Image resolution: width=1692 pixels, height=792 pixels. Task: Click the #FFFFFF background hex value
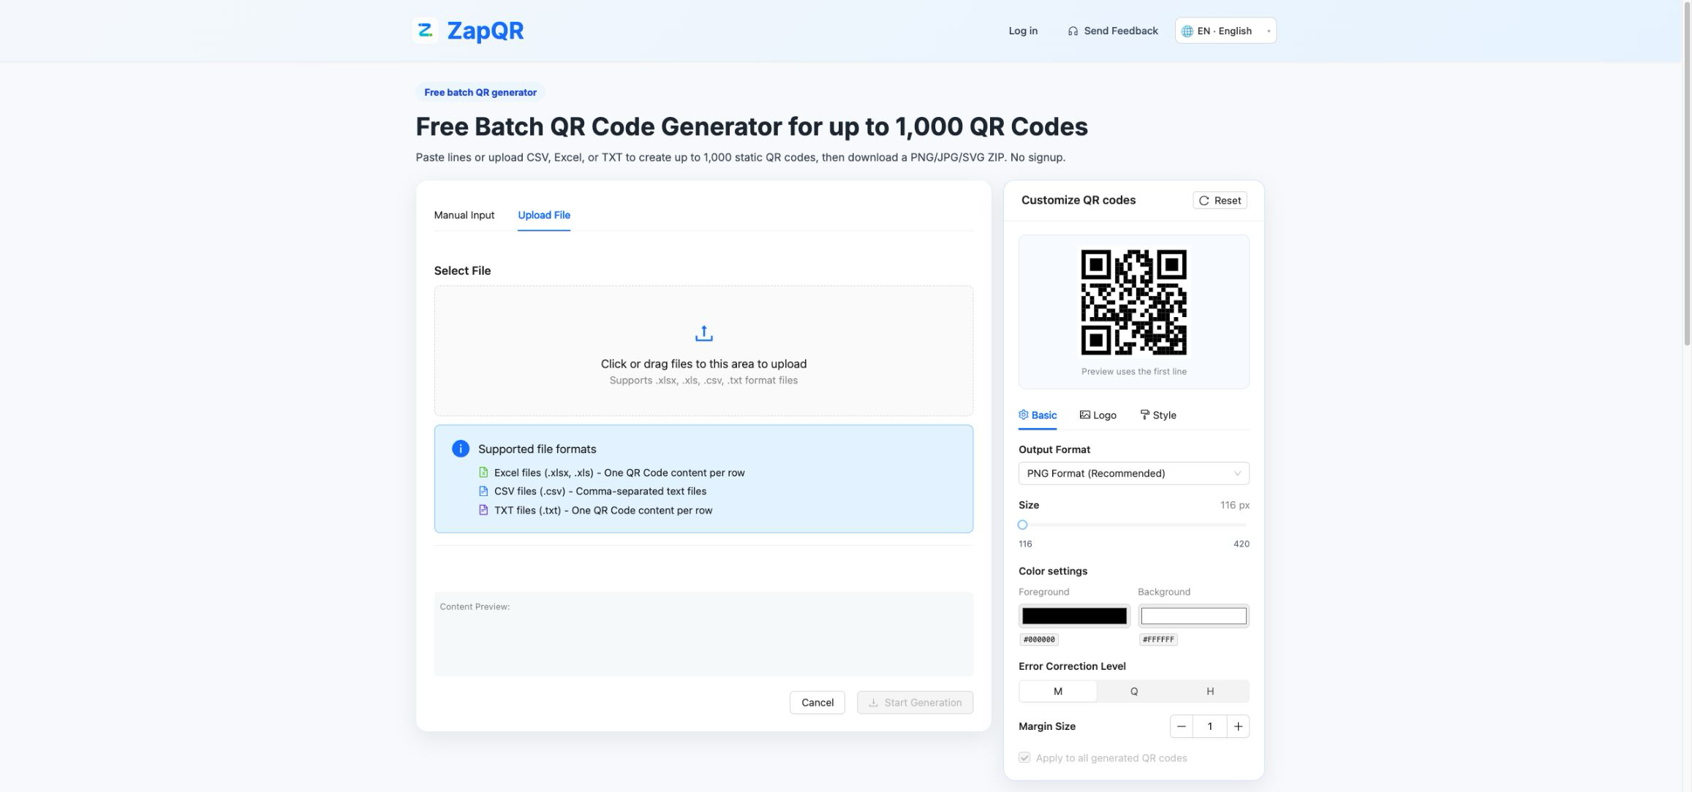pyautogui.click(x=1158, y=639)
